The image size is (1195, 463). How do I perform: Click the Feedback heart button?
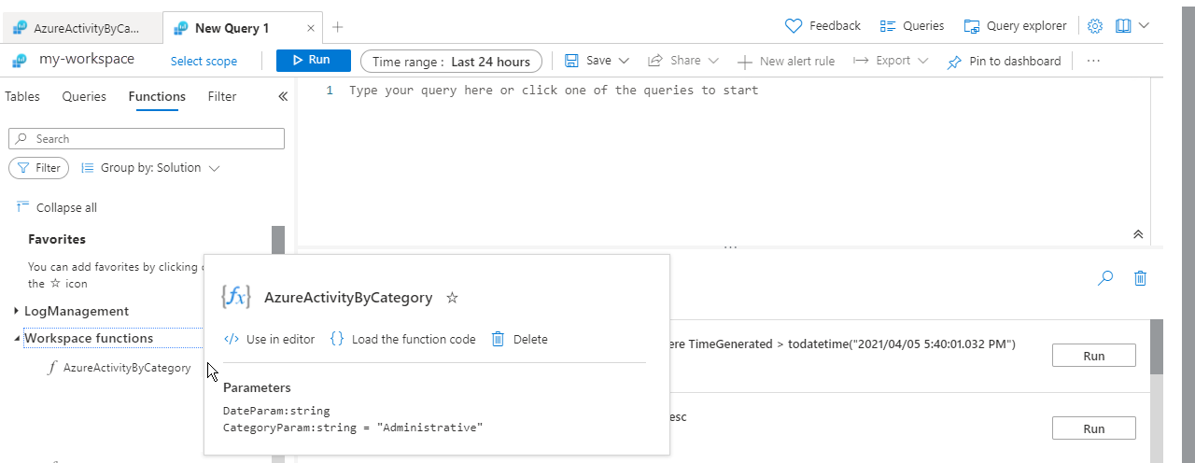pos(822,26)
